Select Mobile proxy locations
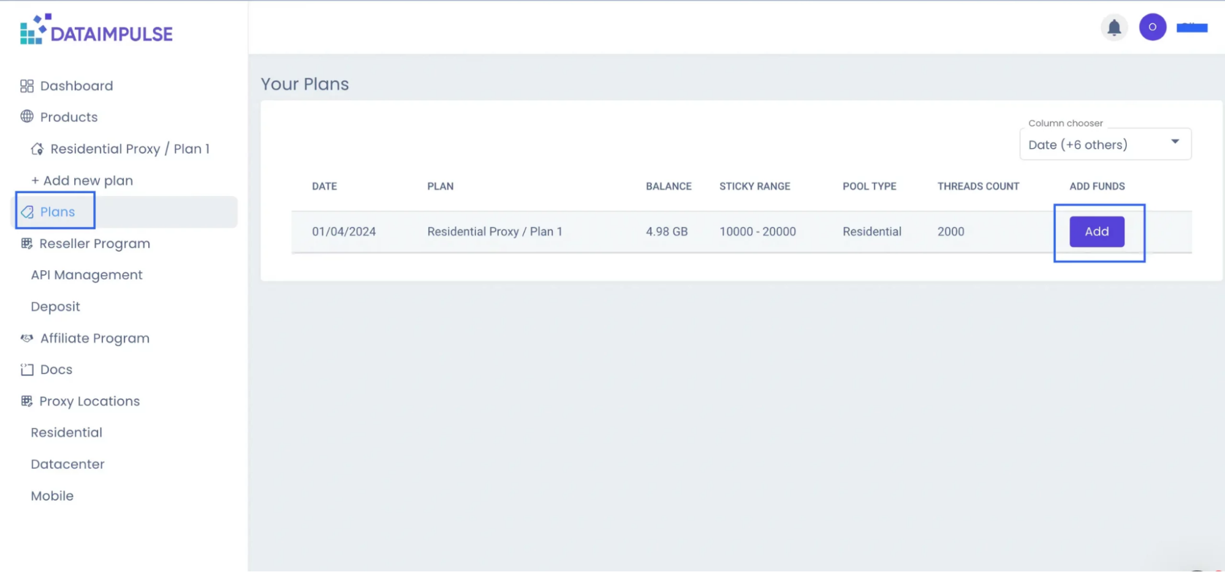This screenshot has height=572, width=1225. (52, 496)
